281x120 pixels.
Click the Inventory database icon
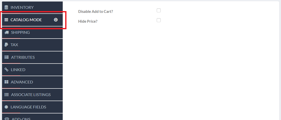[x=6, y=7]
